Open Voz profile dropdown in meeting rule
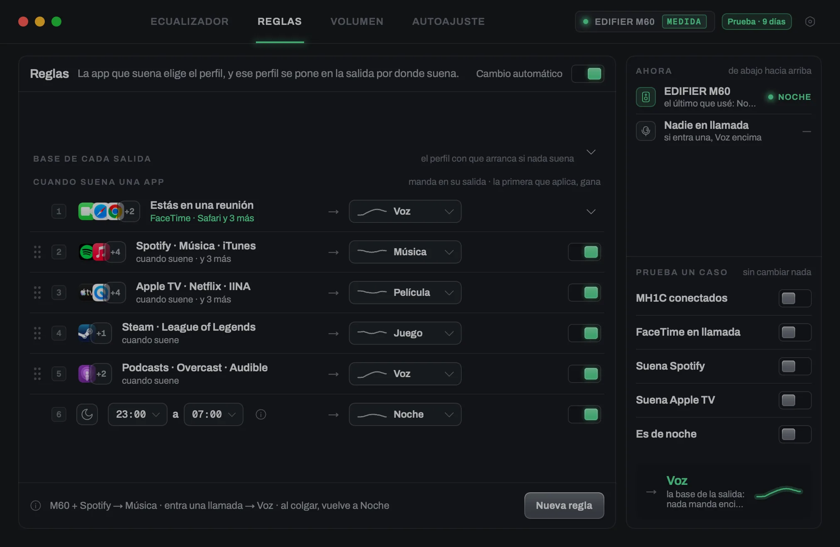Screen dimensions: 840x547 pyautogui.click(x=405, y=211)
